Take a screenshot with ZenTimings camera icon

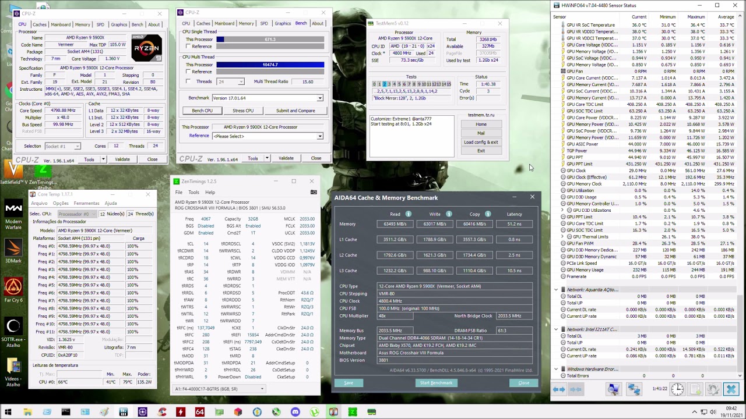[x=313, y=192]
